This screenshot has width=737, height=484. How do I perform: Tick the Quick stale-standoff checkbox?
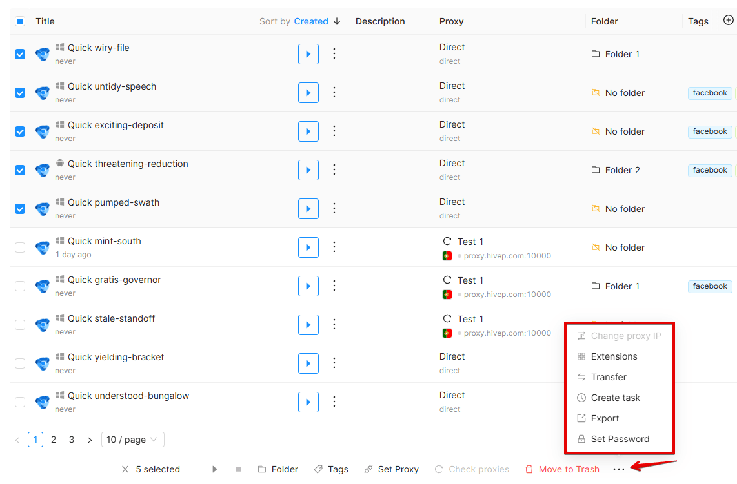[20, 324]
